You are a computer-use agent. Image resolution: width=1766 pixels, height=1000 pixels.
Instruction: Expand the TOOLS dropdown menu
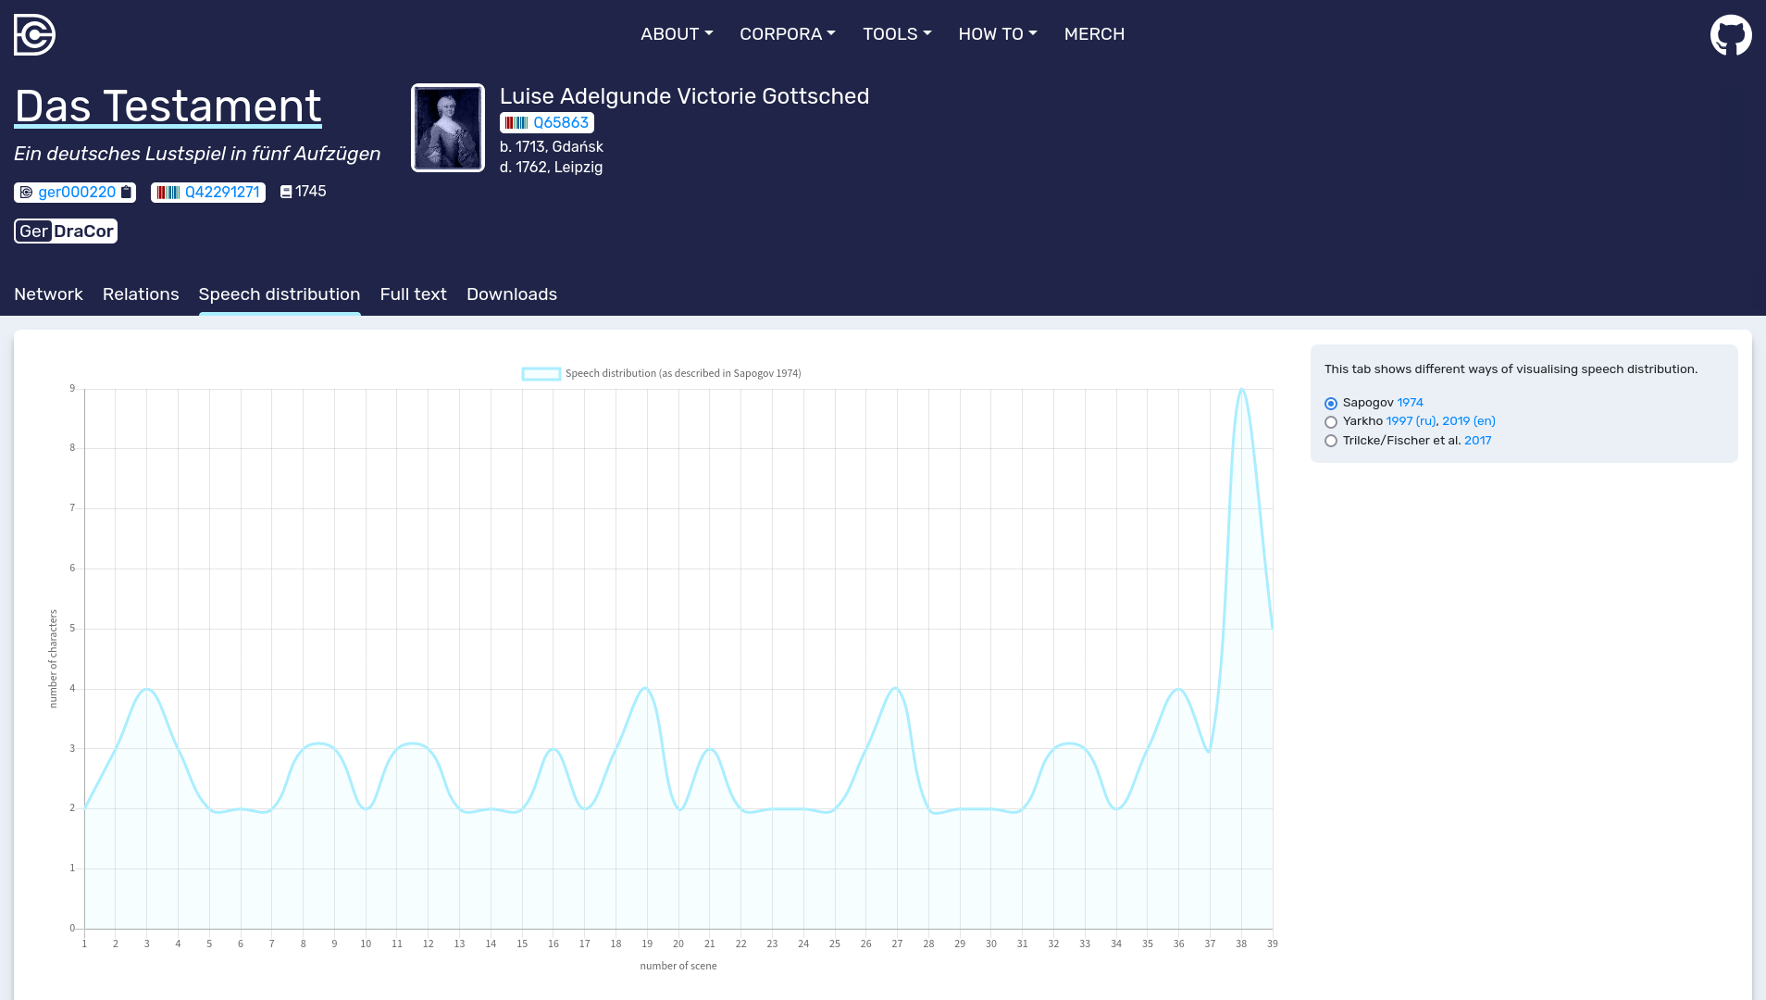click(x=897, y=34)
